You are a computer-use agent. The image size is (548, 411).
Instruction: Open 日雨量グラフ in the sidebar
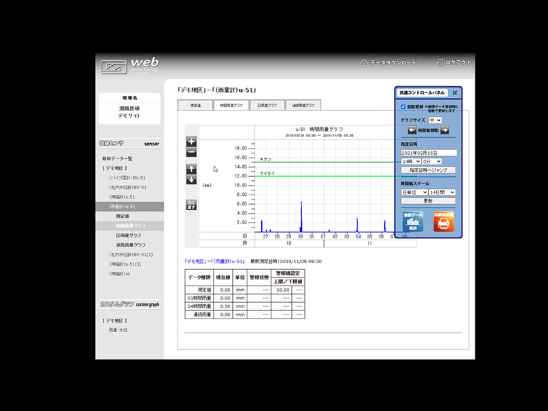[128, 236]
